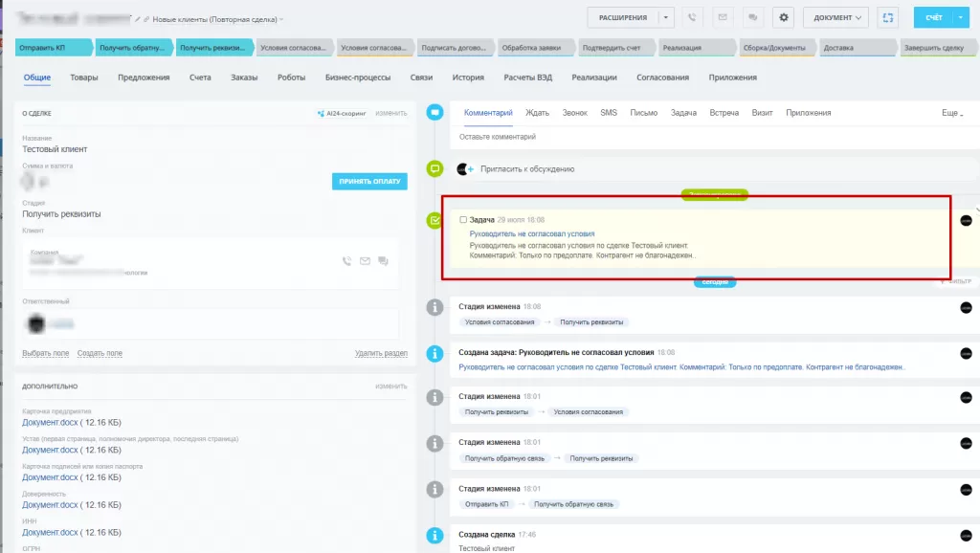Screen dimensions: 980x553
Task: Open chat via top toolbar speech bubble icon
Action: click(752, 17)
